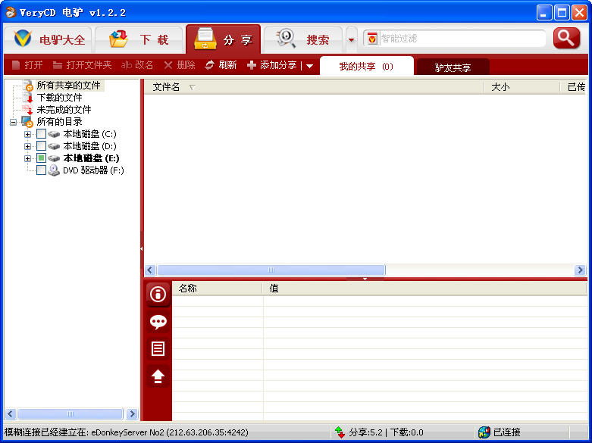Open the info panel icon
The width and height of the screenshot is (592, 443).
pyautogui.click(x=158, y=295)
